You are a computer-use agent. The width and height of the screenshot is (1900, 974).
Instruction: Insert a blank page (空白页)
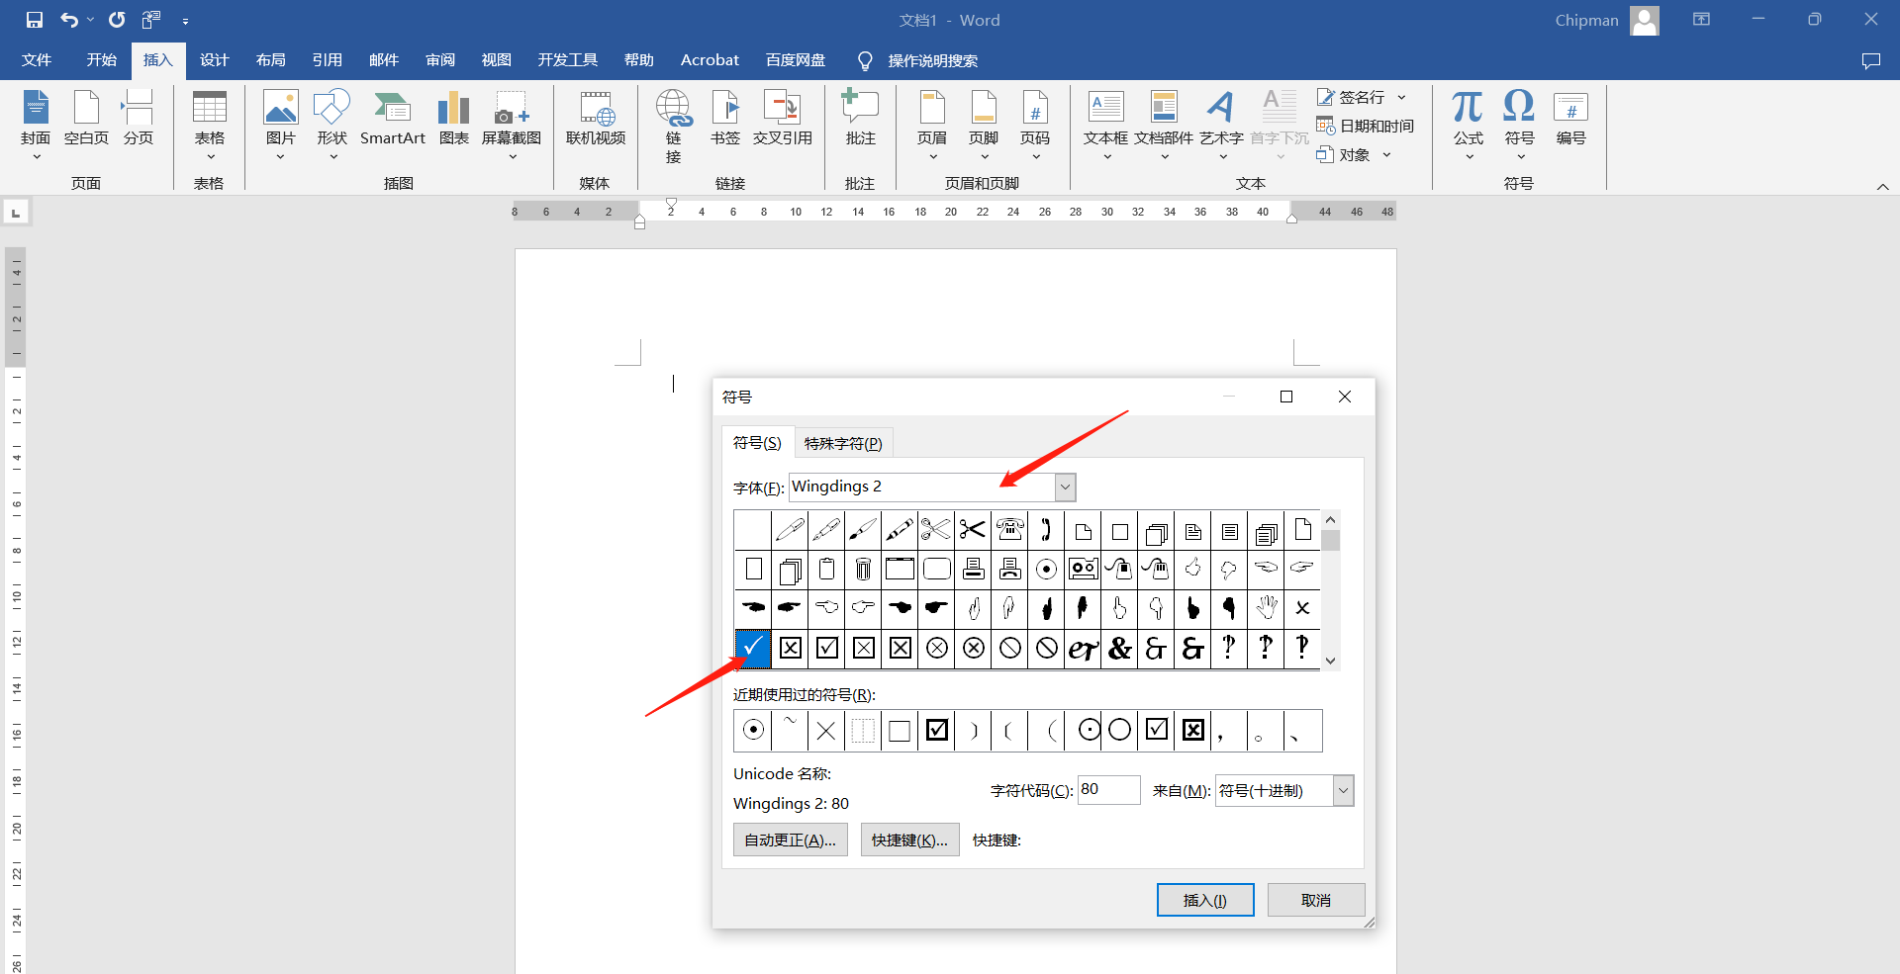pyautogui.click(x=86, y=119)
